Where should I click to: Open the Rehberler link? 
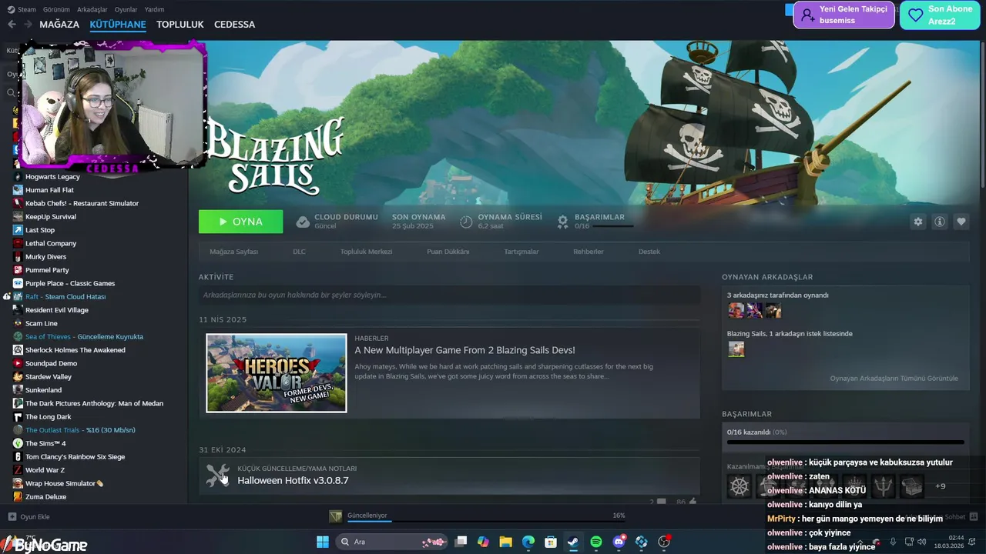coord(589,252)
